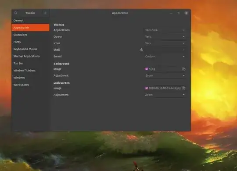Choose Lock Screen image file button
The width and height of the screenshot is (237, 171).
165,88
